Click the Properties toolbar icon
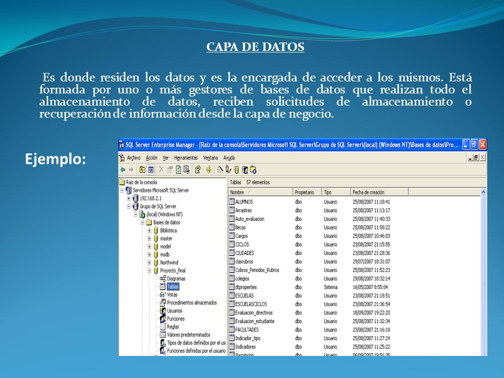Image resolution: width=504 pixels, height=378 pixels. [170, 170]
